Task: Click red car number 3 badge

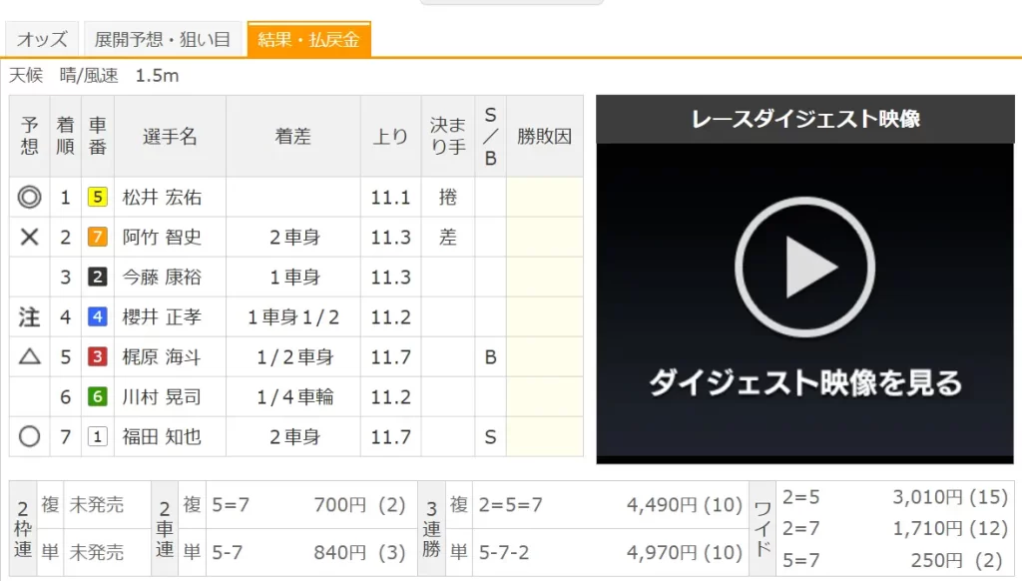Action: (x=97, y=357)
